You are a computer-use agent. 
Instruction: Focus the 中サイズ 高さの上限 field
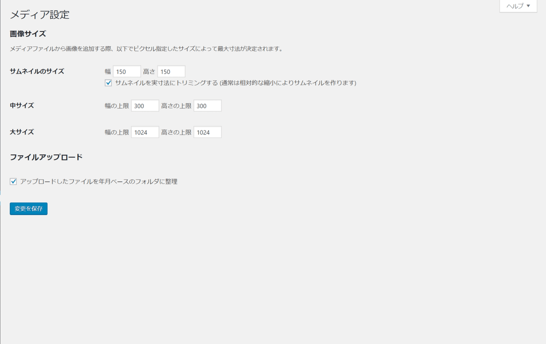pos(207,106)
